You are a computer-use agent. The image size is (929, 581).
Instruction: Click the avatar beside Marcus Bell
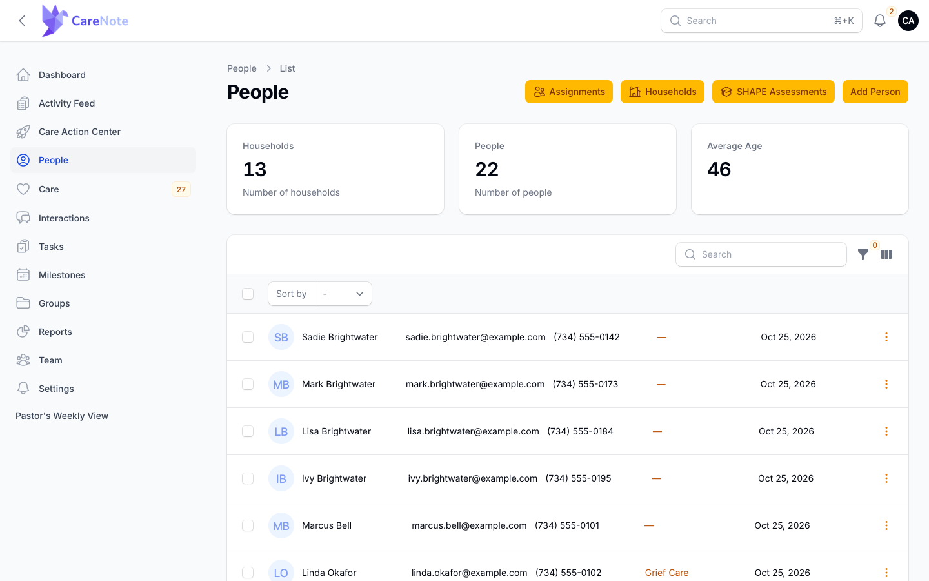[281, 525]
